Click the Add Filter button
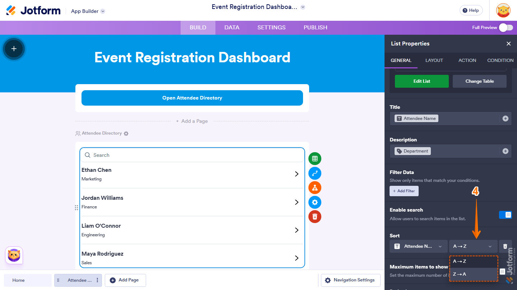This screenshot has height=290, width=517. coord(404,191)
